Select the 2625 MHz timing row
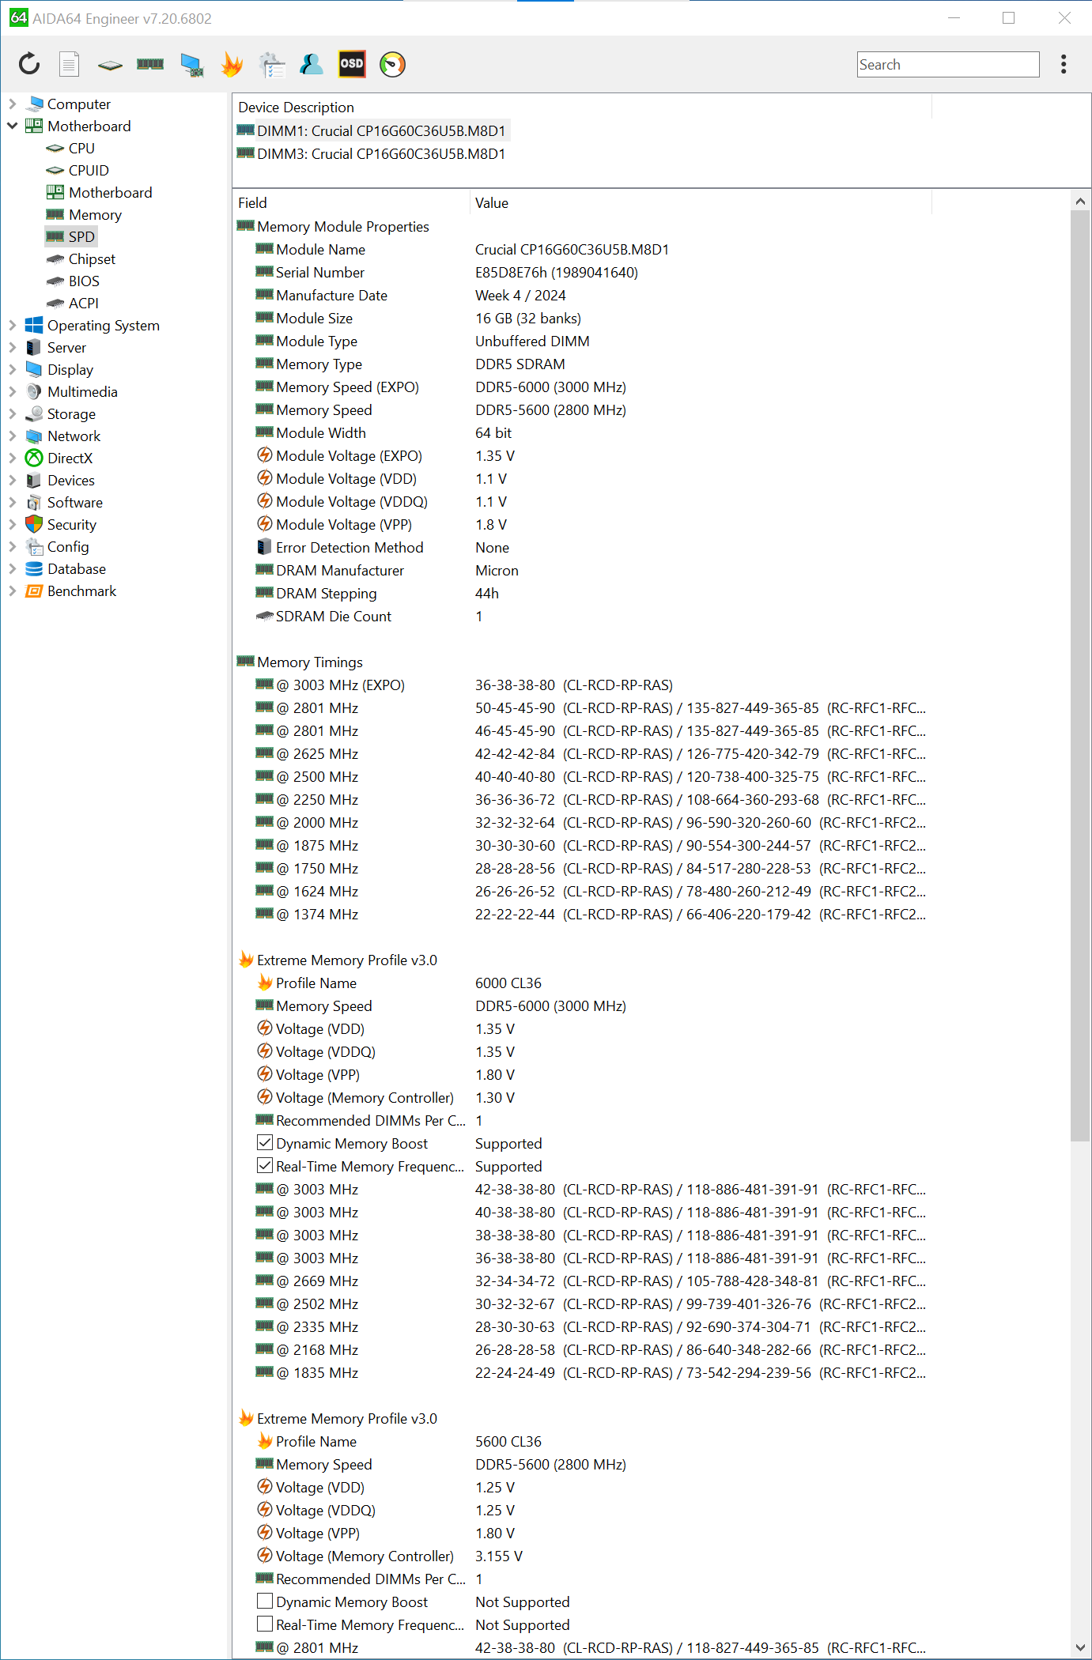 [x=582, y=753]
